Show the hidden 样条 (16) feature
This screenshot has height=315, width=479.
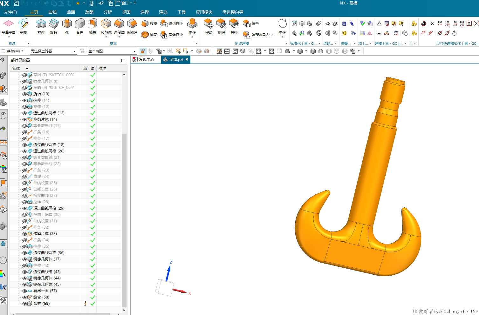click(x=24, y=132)
